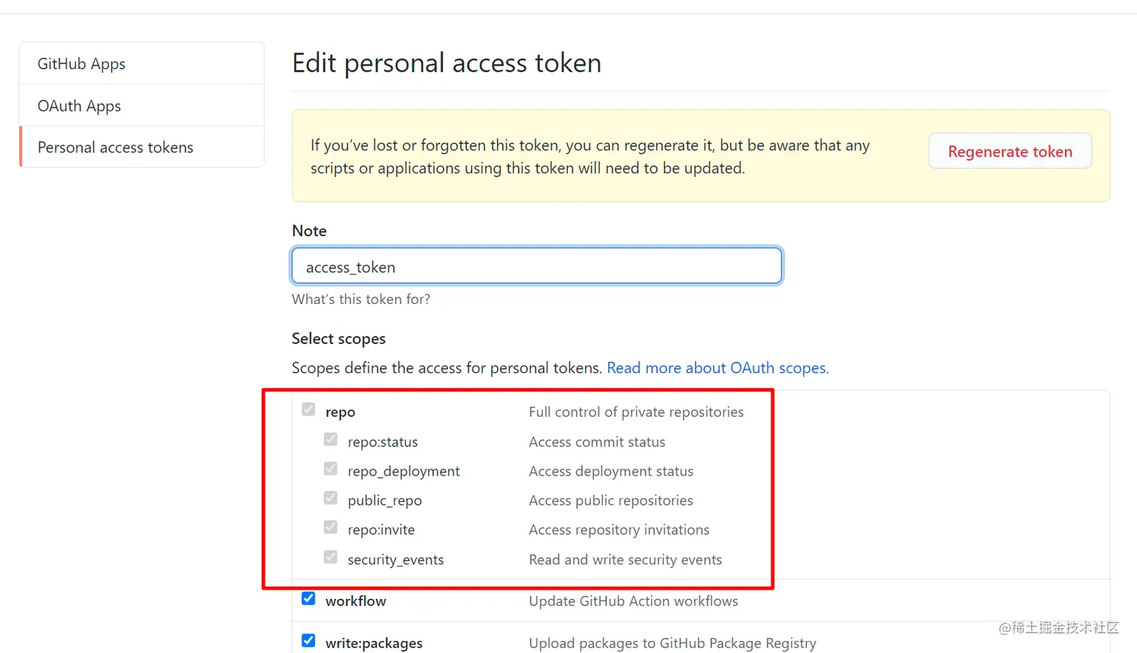Toggle the security_events checkbox
Screen dimensions: 1137x653
pos(331,557)
